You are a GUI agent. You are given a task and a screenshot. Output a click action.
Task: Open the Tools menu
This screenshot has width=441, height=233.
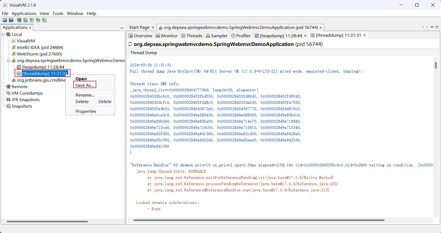coord(58,13)
